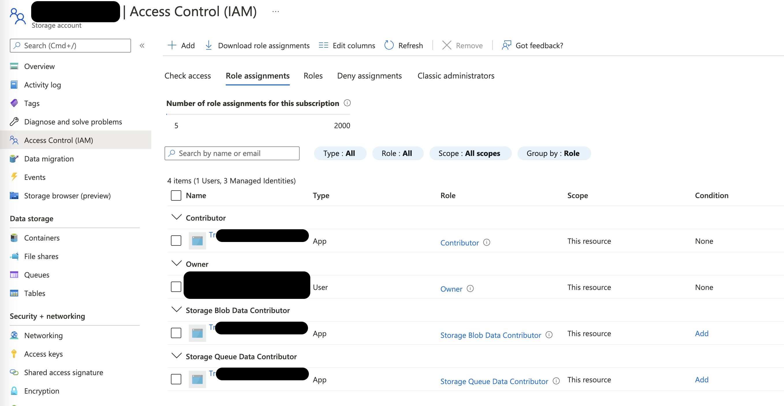This screenshot has height=406, width=784.
Task: Click the Networking globe icon
Action: pos(14,335)
